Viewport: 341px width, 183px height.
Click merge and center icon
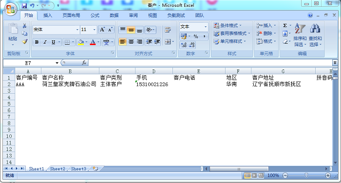pos(168,42)
